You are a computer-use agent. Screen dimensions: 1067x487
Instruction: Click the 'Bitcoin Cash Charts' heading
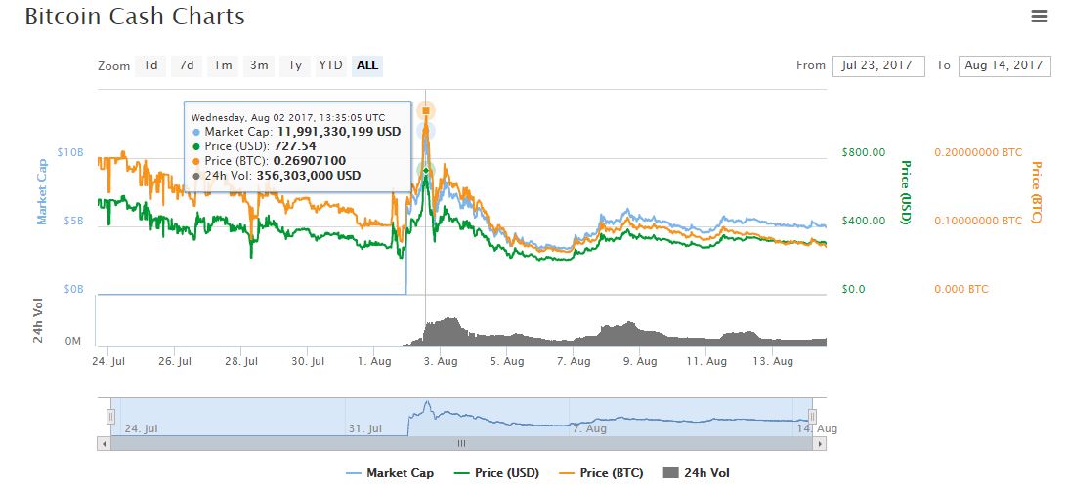pos(135,17)
